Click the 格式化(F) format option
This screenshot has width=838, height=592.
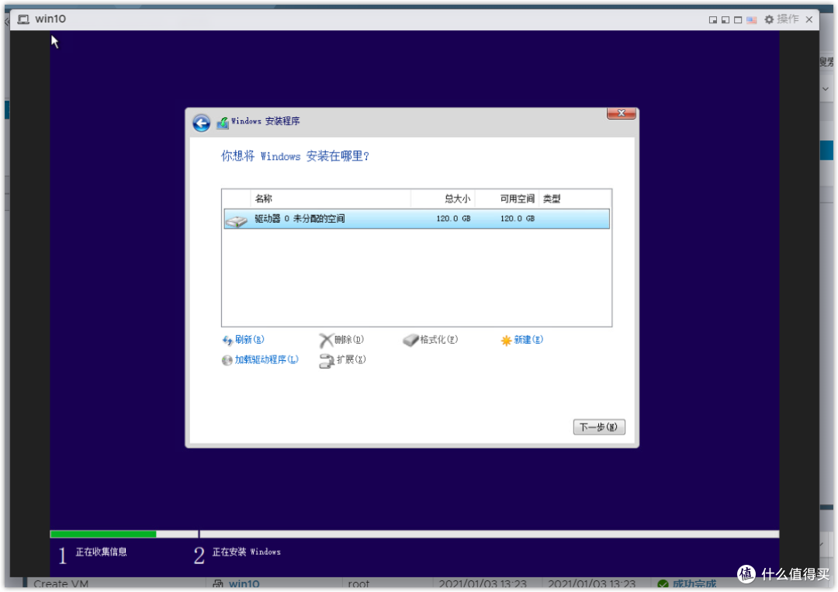[438, 340]
